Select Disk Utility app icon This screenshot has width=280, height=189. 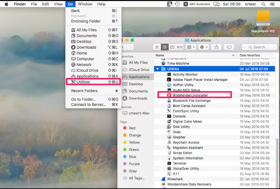(169, 127)
